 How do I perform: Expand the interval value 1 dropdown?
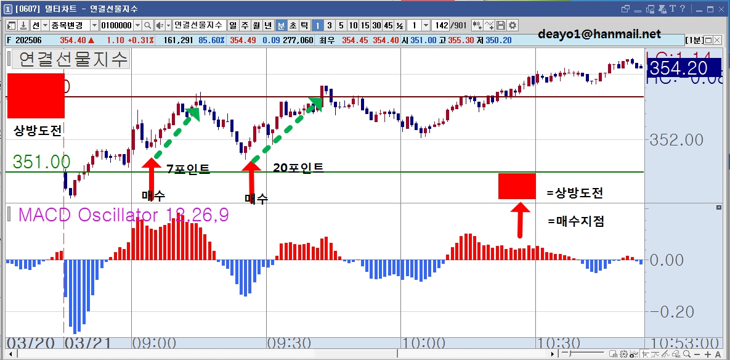426,25
